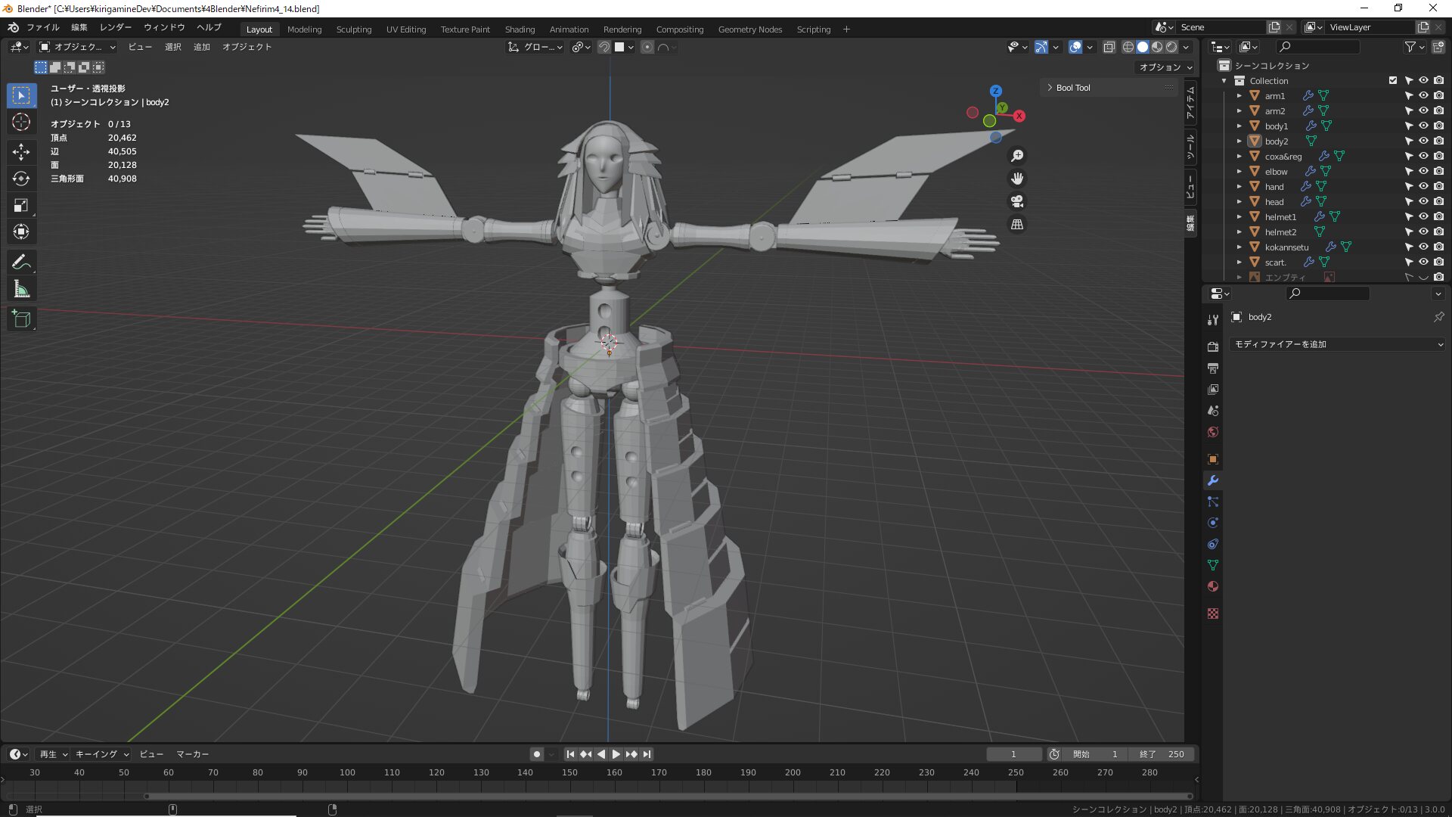Switch to rendered viewport shading

(1171, 47)
